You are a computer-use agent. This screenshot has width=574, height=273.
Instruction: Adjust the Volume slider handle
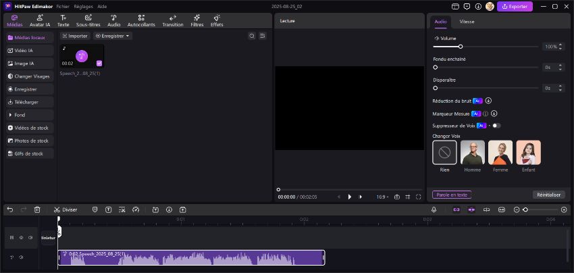point(461,47)
